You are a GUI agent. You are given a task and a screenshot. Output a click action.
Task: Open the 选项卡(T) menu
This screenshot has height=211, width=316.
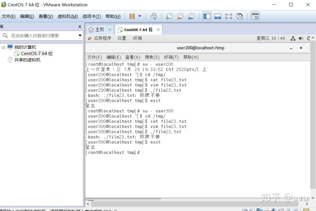click(92, 16)
